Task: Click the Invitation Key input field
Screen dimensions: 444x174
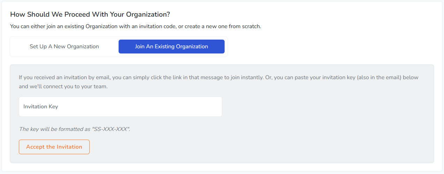Action: click(x=120, y=107)
